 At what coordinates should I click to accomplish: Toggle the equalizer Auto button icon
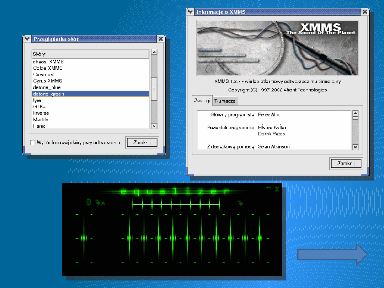tap(100, 203)
